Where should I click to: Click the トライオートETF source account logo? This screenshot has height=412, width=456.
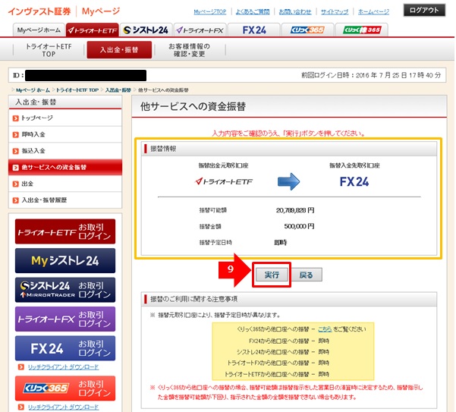[x=224, y=182]
